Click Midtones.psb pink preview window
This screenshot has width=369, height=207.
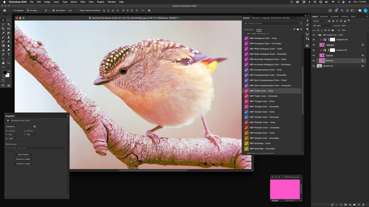(x=285, y=189)
